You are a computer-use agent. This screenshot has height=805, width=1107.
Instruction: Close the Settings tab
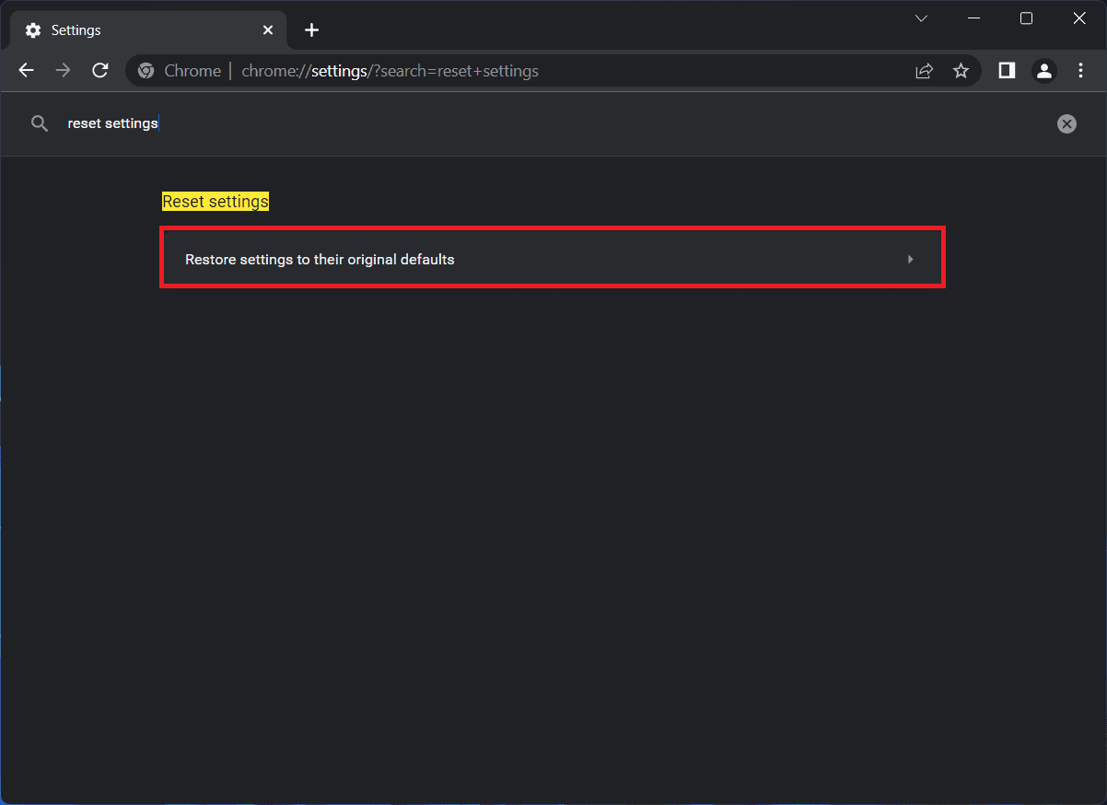click(x=268, y=30)
